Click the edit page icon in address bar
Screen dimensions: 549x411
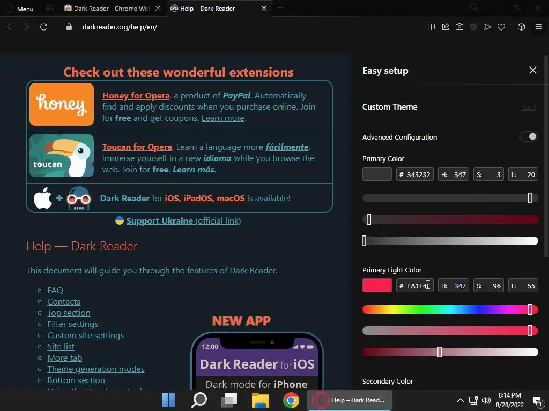[446, 27]
